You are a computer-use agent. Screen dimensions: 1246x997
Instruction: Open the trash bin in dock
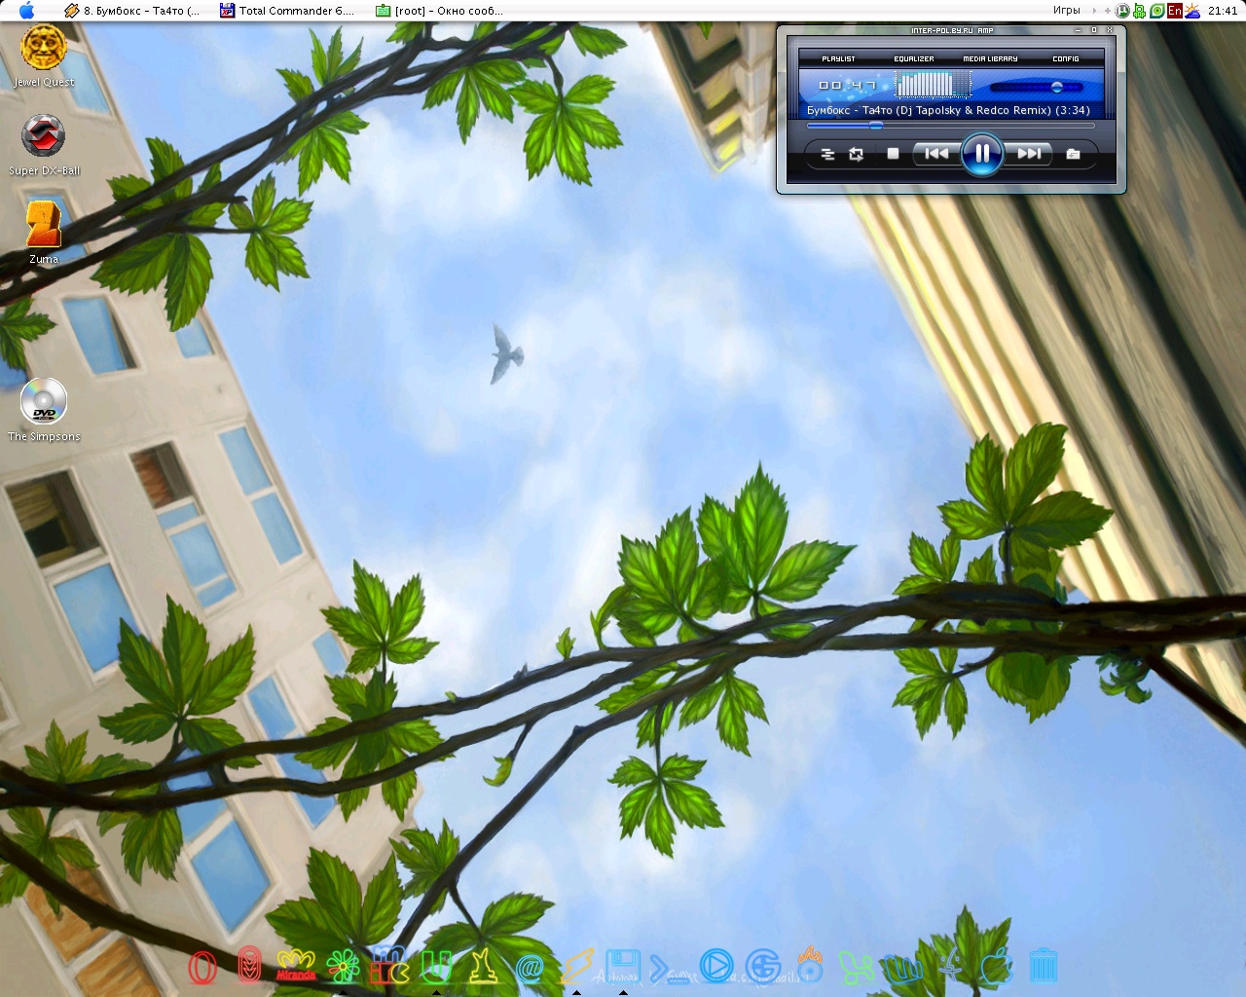pos(1044,966)
